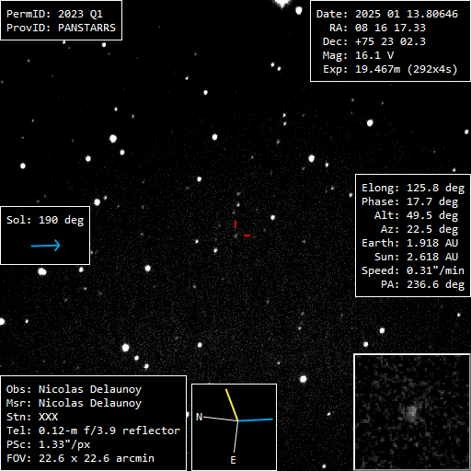Click the Speed 0.31"/min entry
This screenshot has height=471, width=471.
(x=413, y=270)
